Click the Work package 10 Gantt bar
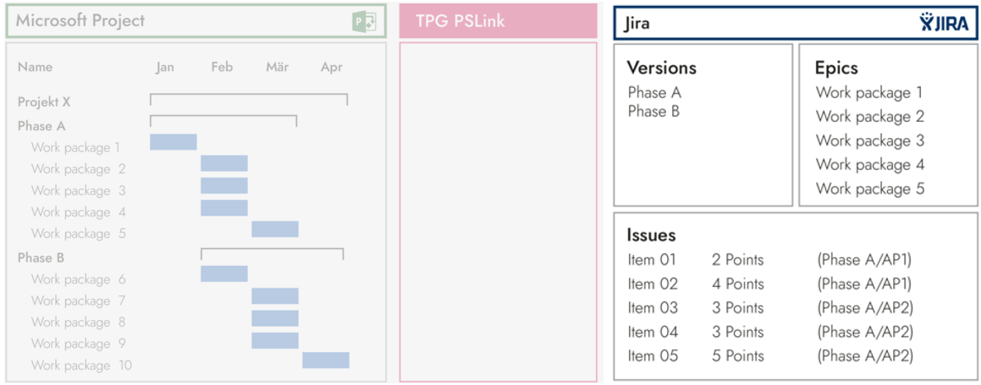Image resolution: width=981 pixels, height=385 pixels. point(326,360)
